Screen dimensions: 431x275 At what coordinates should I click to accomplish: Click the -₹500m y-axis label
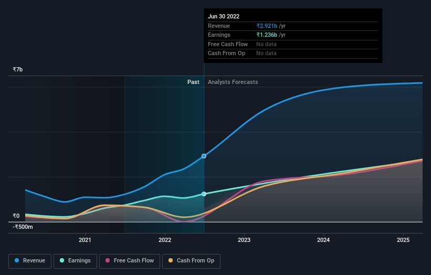click(x=23, y=227)
